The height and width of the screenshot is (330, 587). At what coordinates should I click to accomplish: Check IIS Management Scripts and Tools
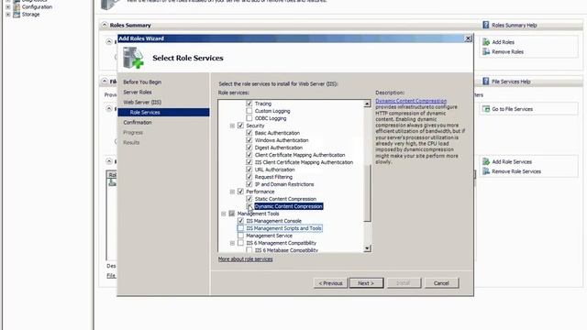coord(240,228)
